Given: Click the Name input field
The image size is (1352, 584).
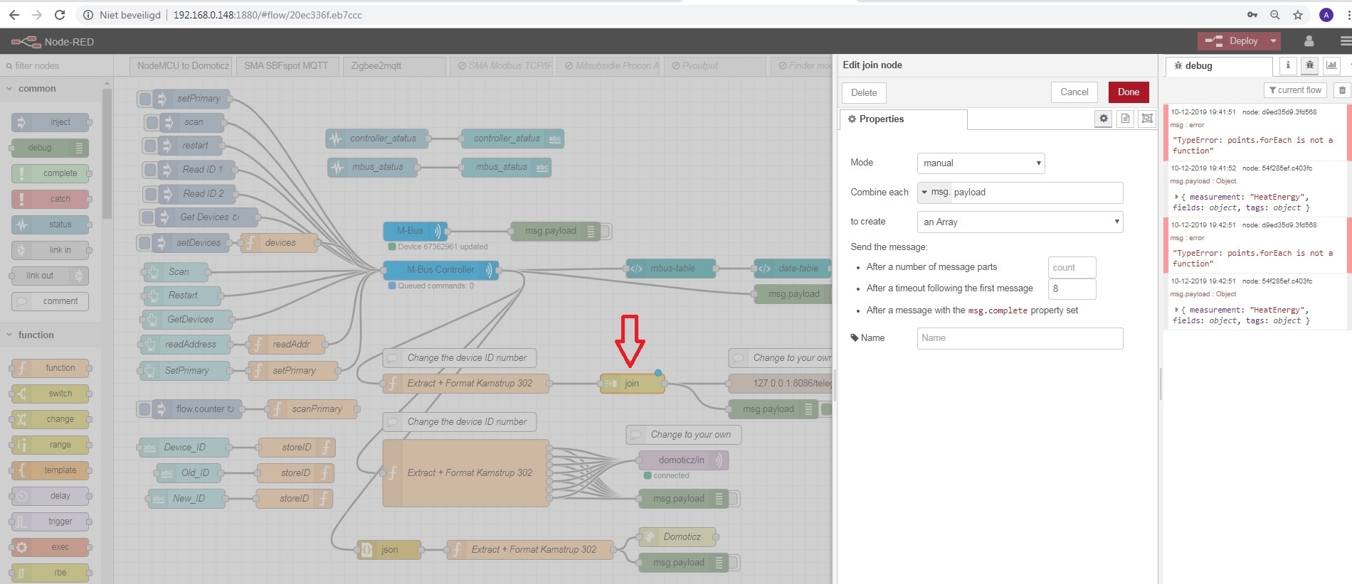Looking at the screenshot, I should coord(1019,338).
